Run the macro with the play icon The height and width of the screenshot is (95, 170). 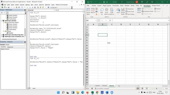[27, 7]
